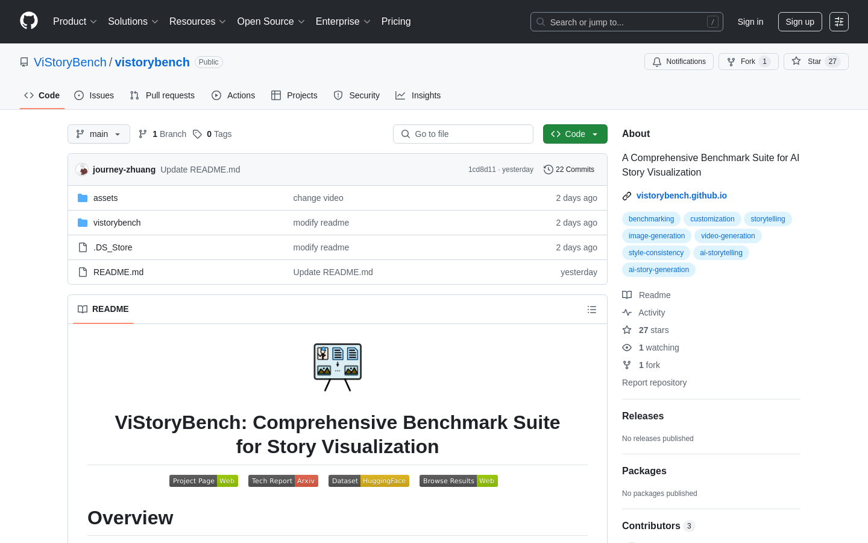Open the Releases heading link
This screenshot has height=543, width=868.
[643, 416]
